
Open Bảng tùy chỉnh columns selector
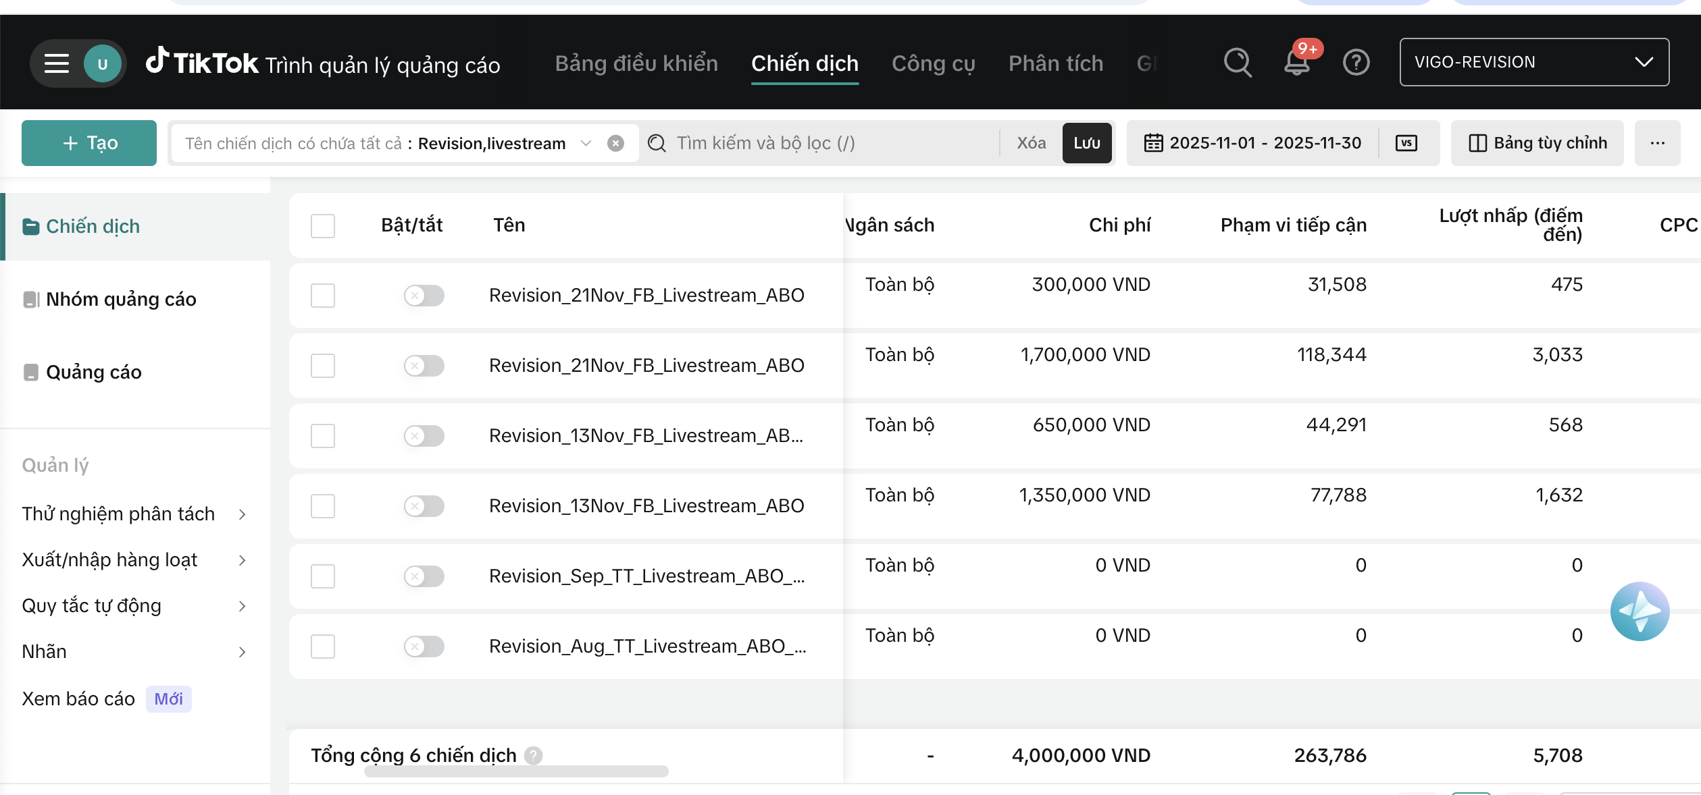pos(1538,143)
